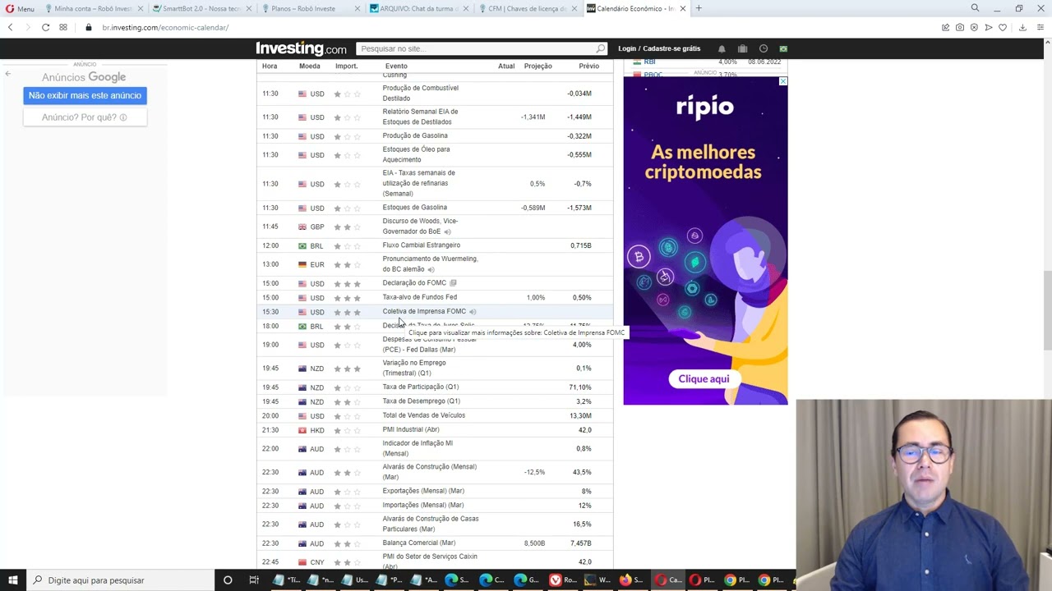Close the Ripio advertisement
The image size is (1052, 591).
coord(782,81)
